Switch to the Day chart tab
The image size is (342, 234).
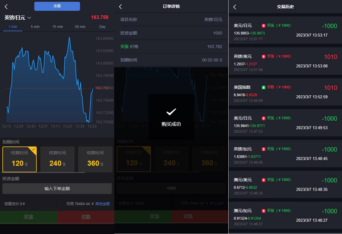pyautogui.click(x=102, y=26)
